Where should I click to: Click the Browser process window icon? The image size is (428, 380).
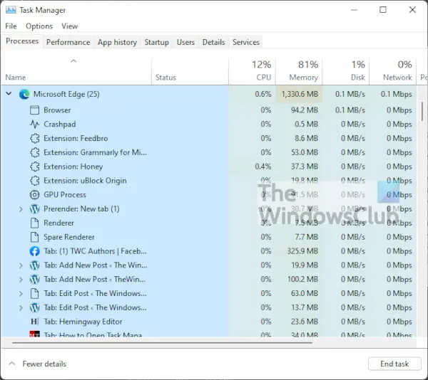[x=34, y=110]
